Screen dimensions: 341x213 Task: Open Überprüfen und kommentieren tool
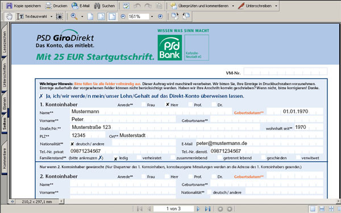click(199, 6)
